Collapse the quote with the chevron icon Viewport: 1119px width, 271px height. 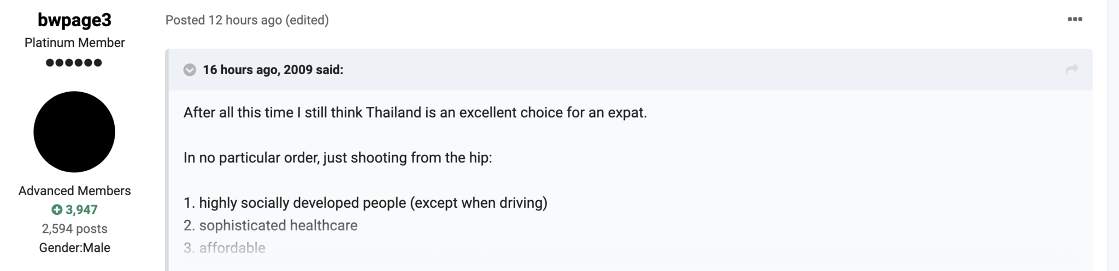click(190, 70)
